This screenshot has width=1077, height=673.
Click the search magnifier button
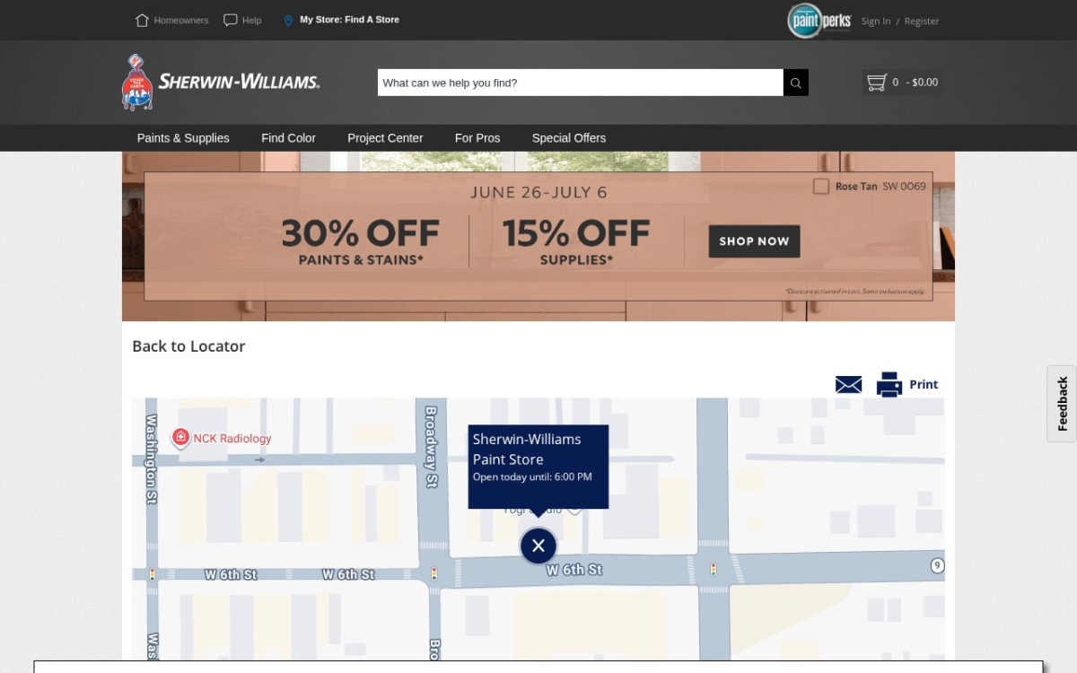coord(795,83)
